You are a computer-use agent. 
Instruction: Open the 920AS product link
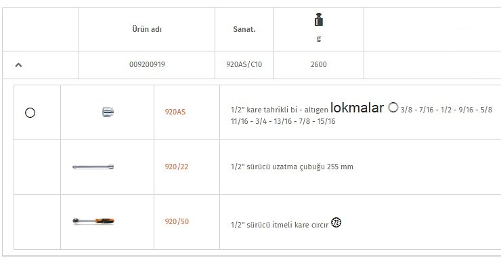(x=175, y=112)
